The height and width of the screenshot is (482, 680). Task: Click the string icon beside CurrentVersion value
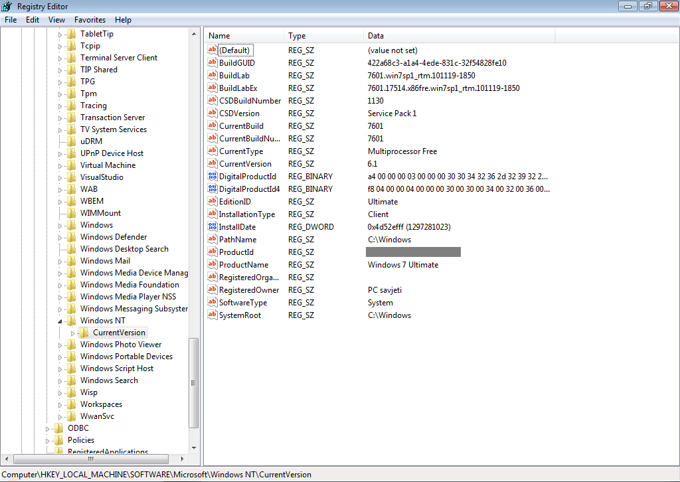[212, 163]
